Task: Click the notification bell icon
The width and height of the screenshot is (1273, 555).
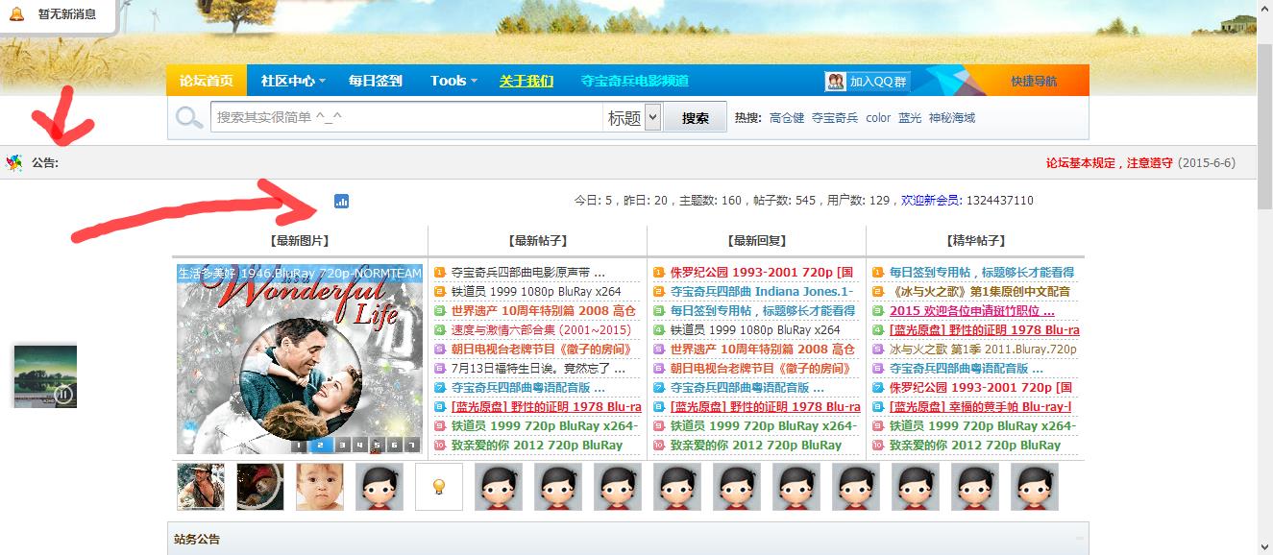Action: 17,13
